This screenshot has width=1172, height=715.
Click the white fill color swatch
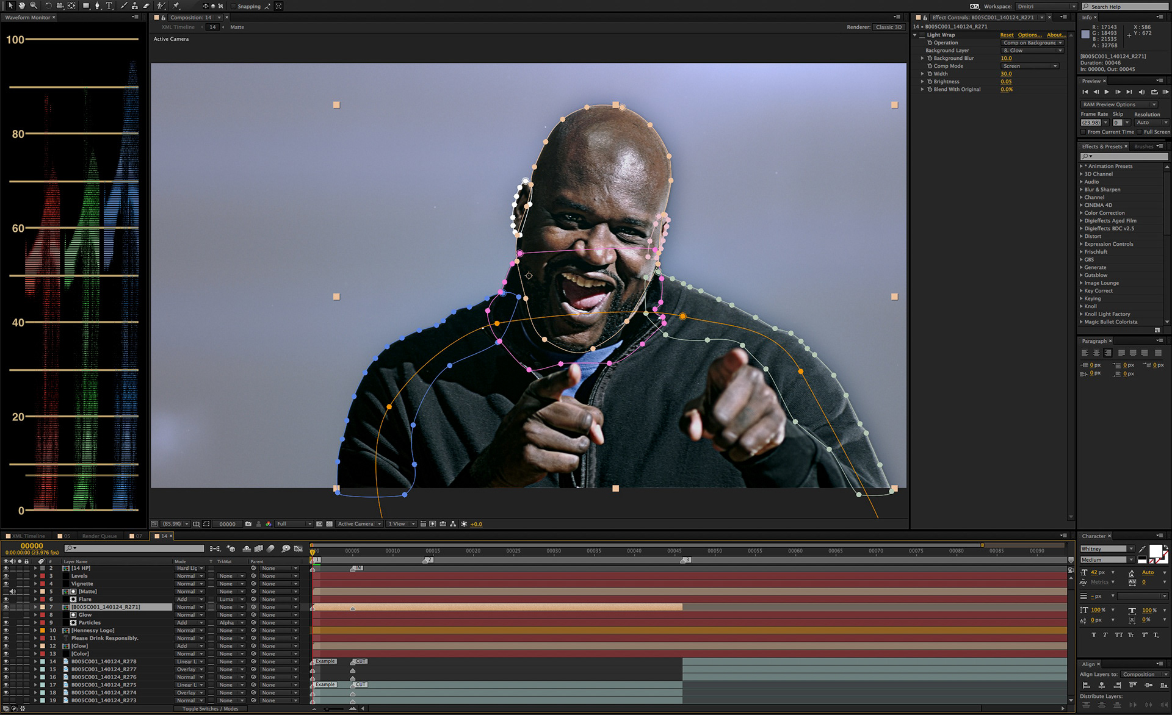point(1155,552)
